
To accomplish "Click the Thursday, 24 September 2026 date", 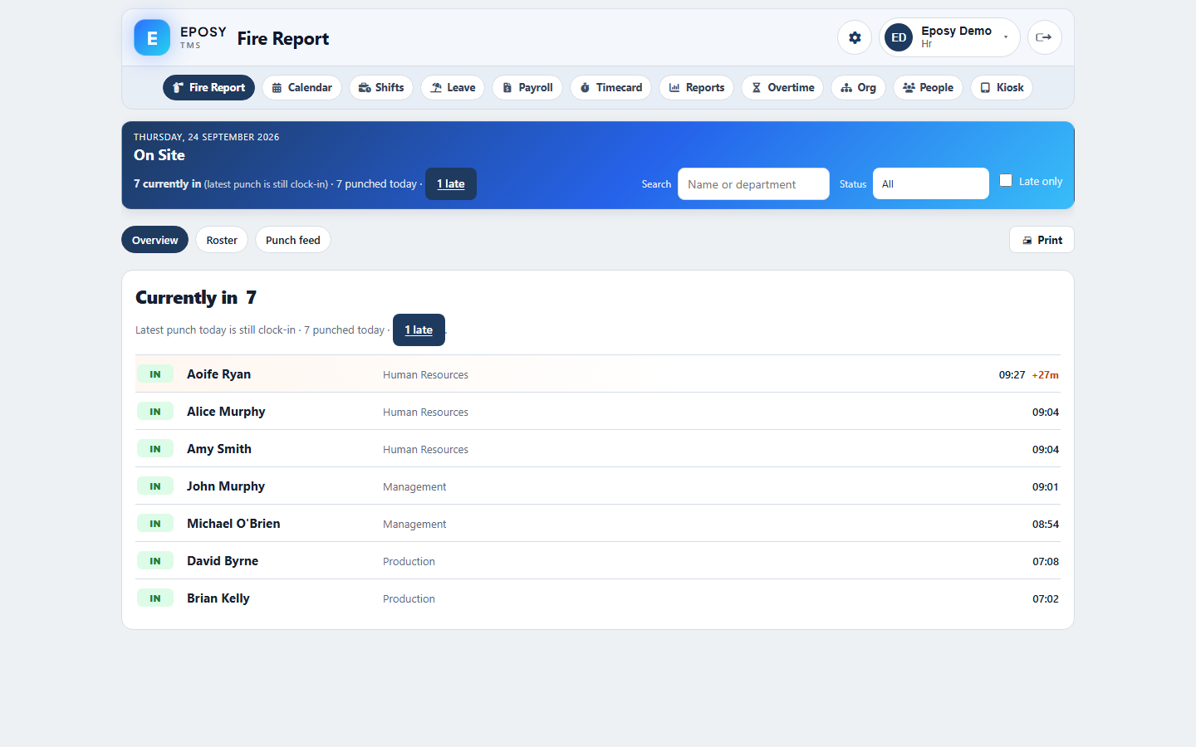I will pos(206,137).
